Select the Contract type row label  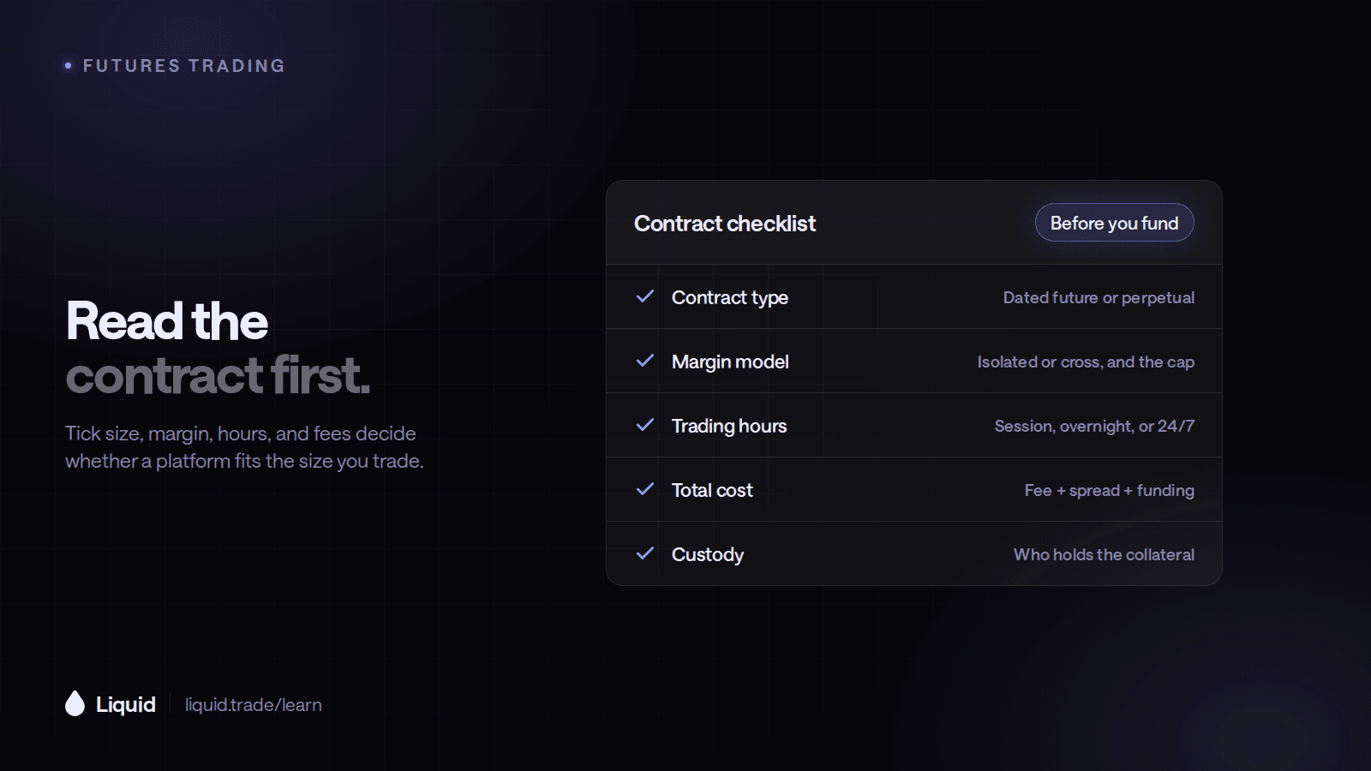730,298
